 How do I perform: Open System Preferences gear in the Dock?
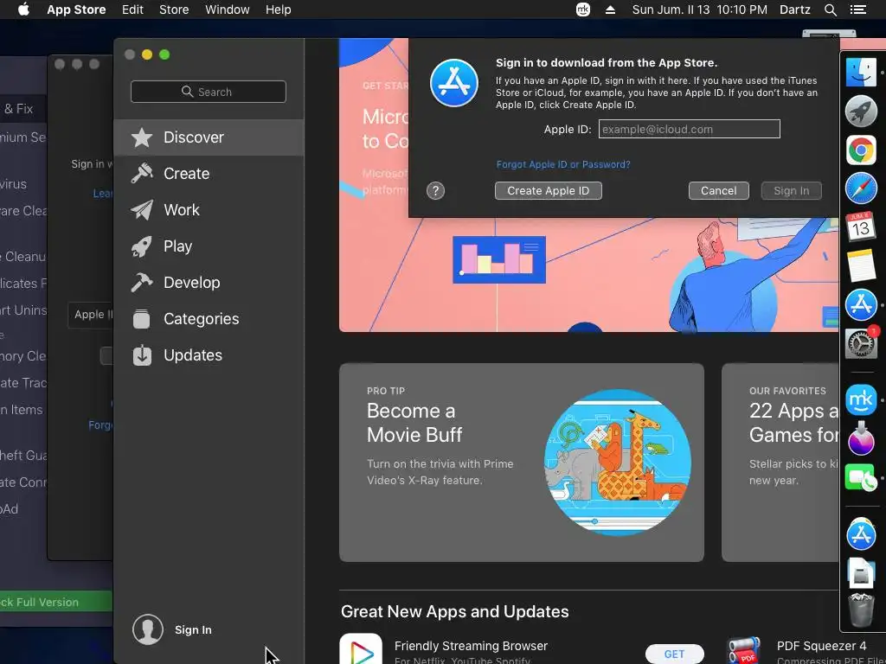(x=861, y=343)
